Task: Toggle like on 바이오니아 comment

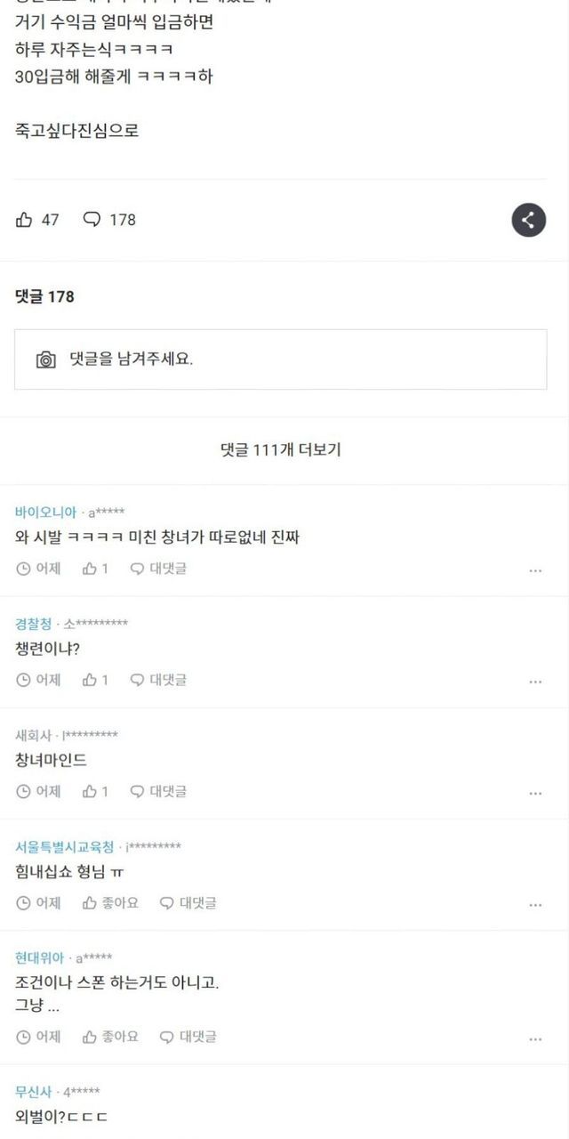Action: click(94, 569)
